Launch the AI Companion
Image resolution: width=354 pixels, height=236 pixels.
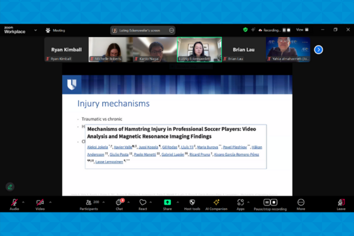pos(216,202)
